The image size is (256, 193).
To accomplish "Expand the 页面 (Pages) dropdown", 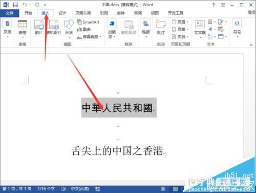I will (x=7, y=29).
